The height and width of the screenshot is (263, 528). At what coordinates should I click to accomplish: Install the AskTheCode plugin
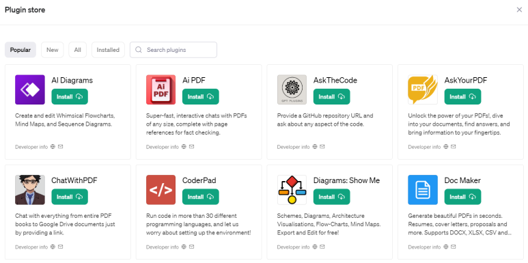pyautogui.click(x=332, y=96)
